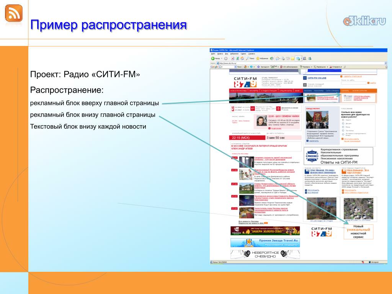Click the Forward arrow button in IE toolbar
This screenshot has height=294, width=392.
click(x=226, y=59)
